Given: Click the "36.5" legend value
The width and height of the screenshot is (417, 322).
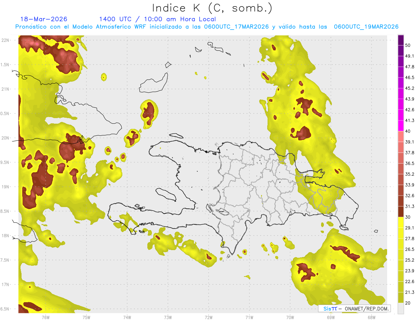Looking at the screenshot, I should click(x=410, y=163).
